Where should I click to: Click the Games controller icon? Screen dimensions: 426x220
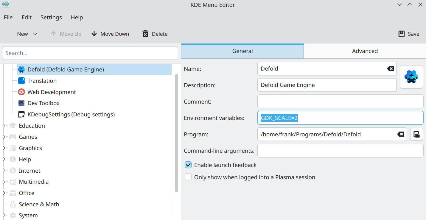(x=13, y=137)
